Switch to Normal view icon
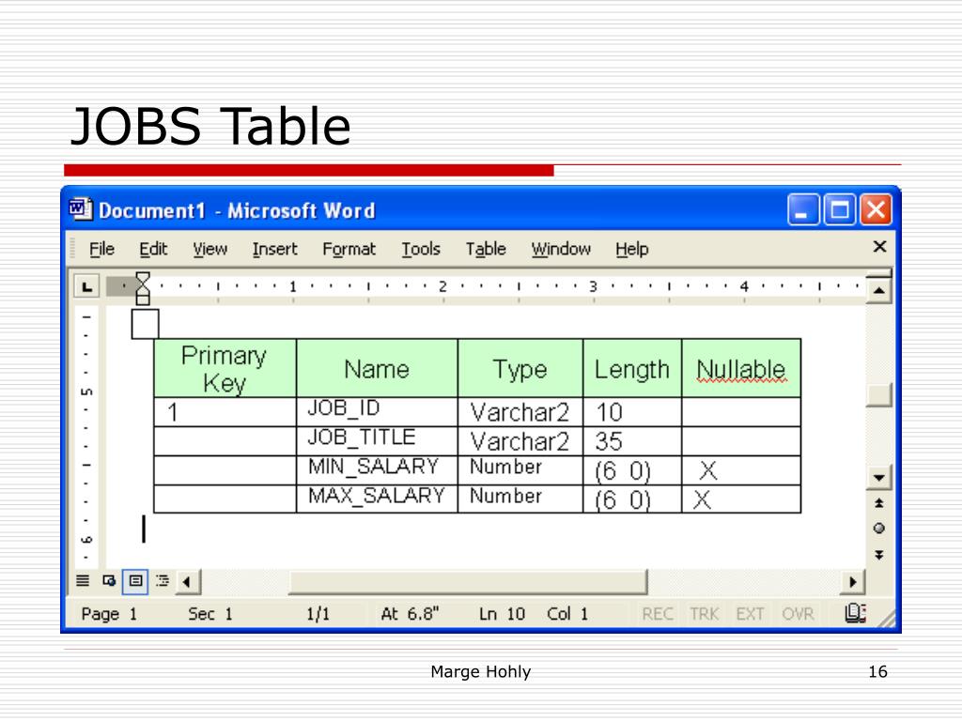This screenshot has width=962, height=721. pyautogui.click(x=83, y=580)
